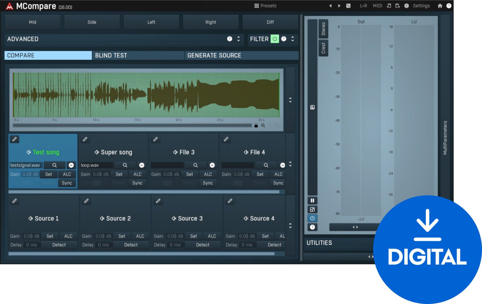Click Detect under Source 2

[x=131, y=245]
